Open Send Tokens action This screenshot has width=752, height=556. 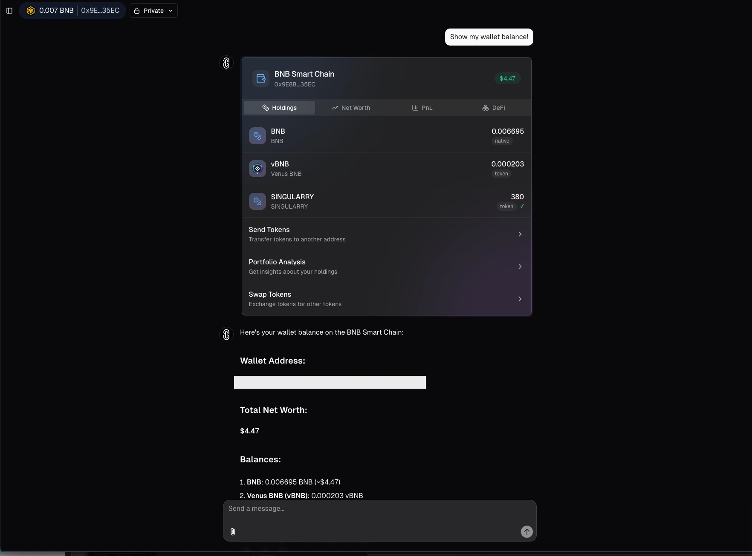(386, 234)
